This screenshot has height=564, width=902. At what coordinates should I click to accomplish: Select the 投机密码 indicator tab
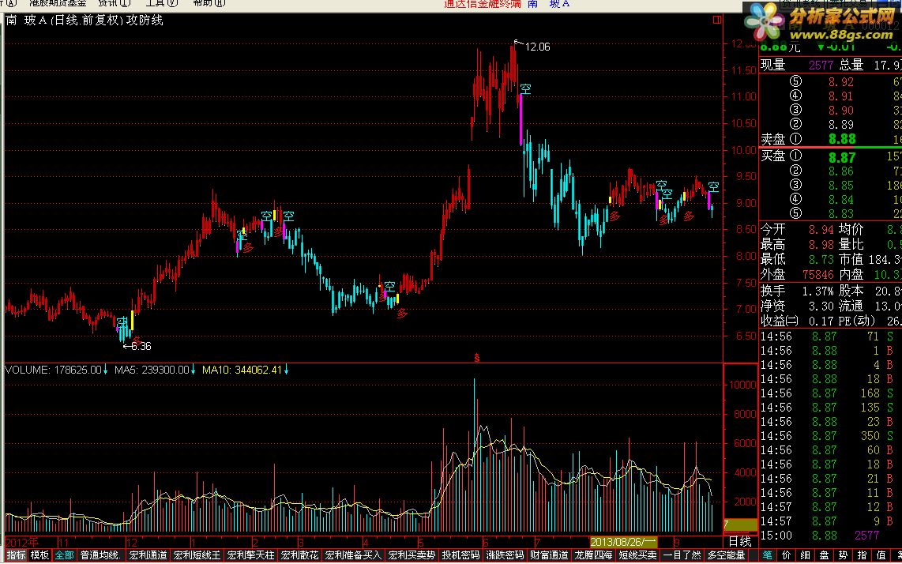460,556
